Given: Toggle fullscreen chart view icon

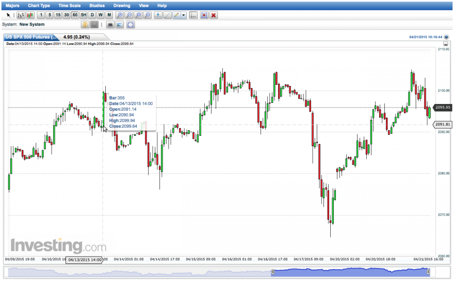Looking at the screenshot, I should point(131,25).
